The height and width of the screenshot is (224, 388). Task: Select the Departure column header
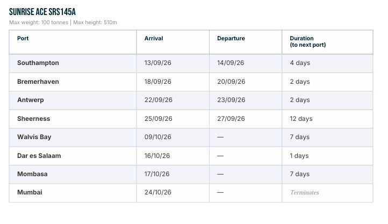231,38
